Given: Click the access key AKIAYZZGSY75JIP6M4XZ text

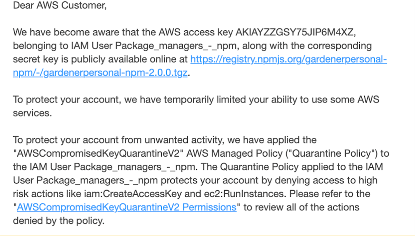Looking at the screenshot, I should [x=296, y=32].
